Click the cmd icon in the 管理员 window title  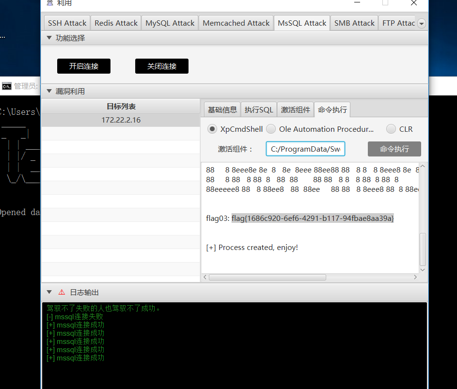7,86
